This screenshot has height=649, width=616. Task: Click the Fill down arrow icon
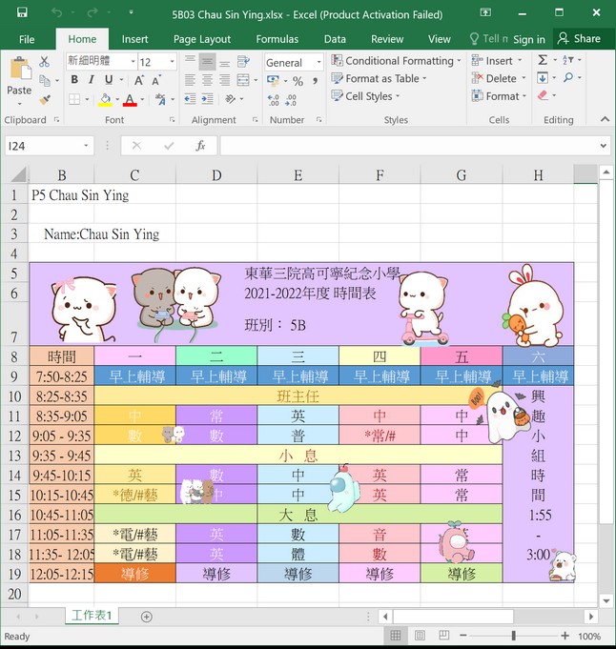[543, 77]
